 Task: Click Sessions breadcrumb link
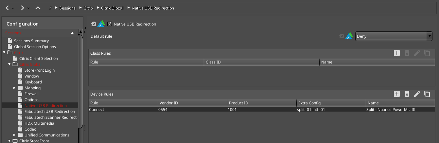(x=67, y=8)
